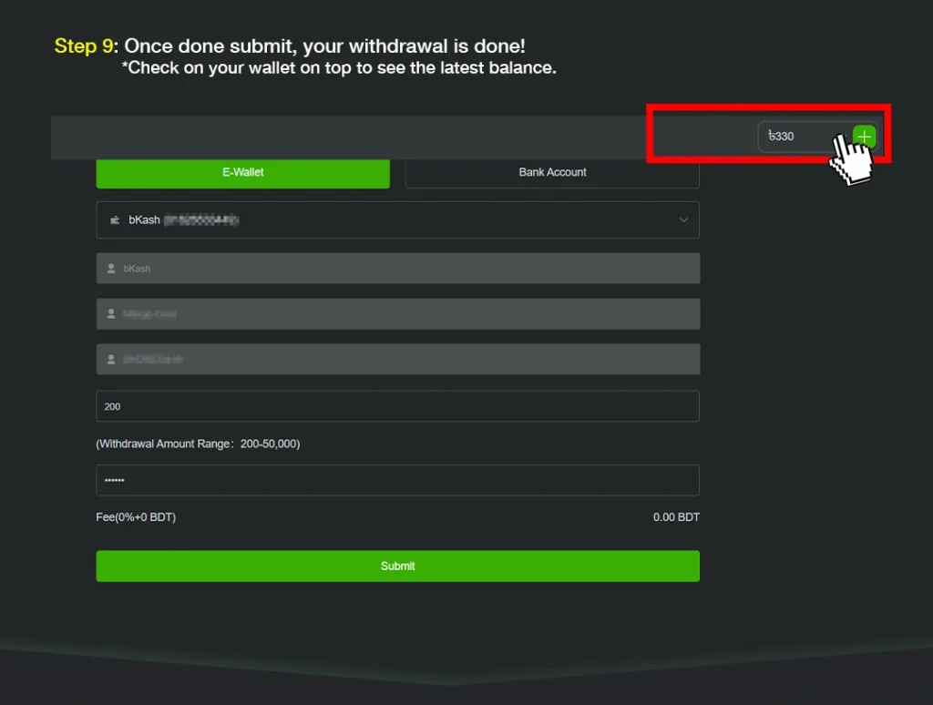Image resolution: width=933 pixels, height=705 pixels.
Task: Click the disabled bKash wallet name field
Action: (x=397, y=268)
